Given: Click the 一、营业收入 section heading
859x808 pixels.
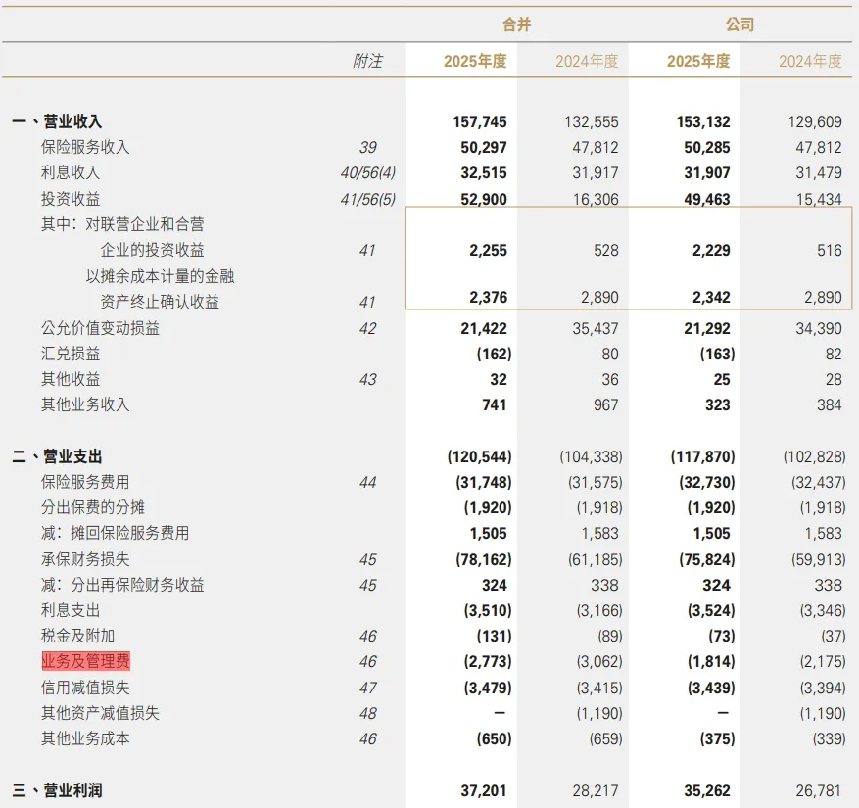Looking at the screenshot, I should click(57, 121).
